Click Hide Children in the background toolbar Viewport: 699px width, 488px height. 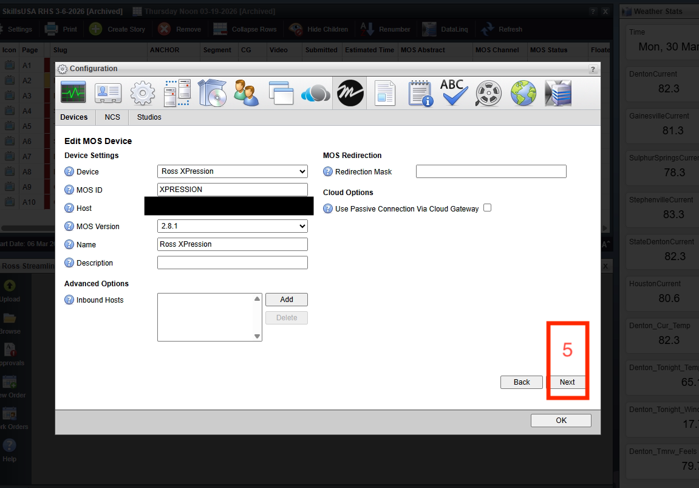point(318,29)
